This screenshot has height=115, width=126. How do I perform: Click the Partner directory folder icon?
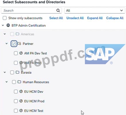(19, 44)
